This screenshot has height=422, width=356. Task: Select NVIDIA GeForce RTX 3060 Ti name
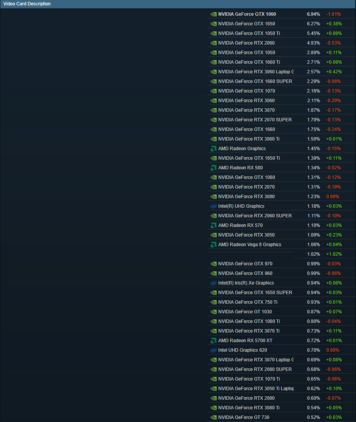(249, 139)
